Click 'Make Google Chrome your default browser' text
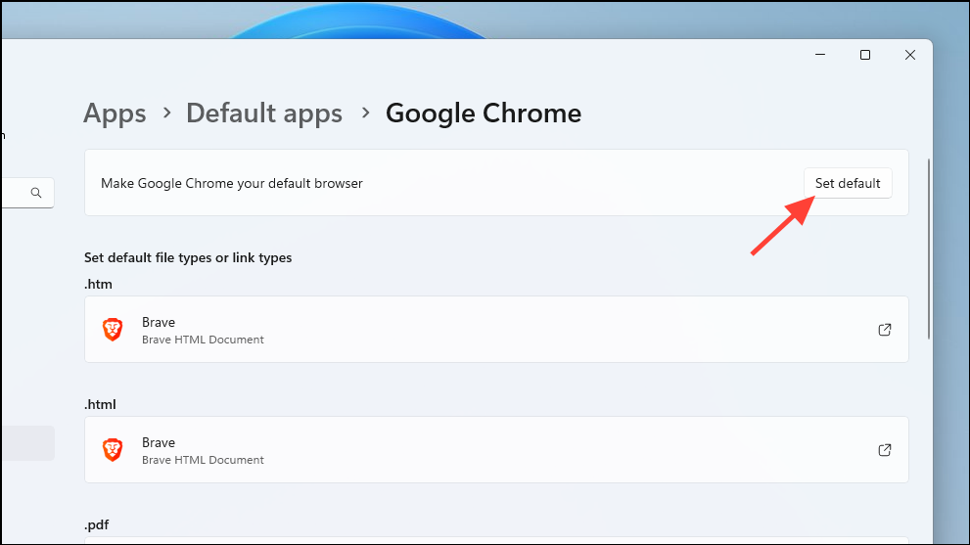The width and height of the screenshot is (970, 545). pos(232,183)
